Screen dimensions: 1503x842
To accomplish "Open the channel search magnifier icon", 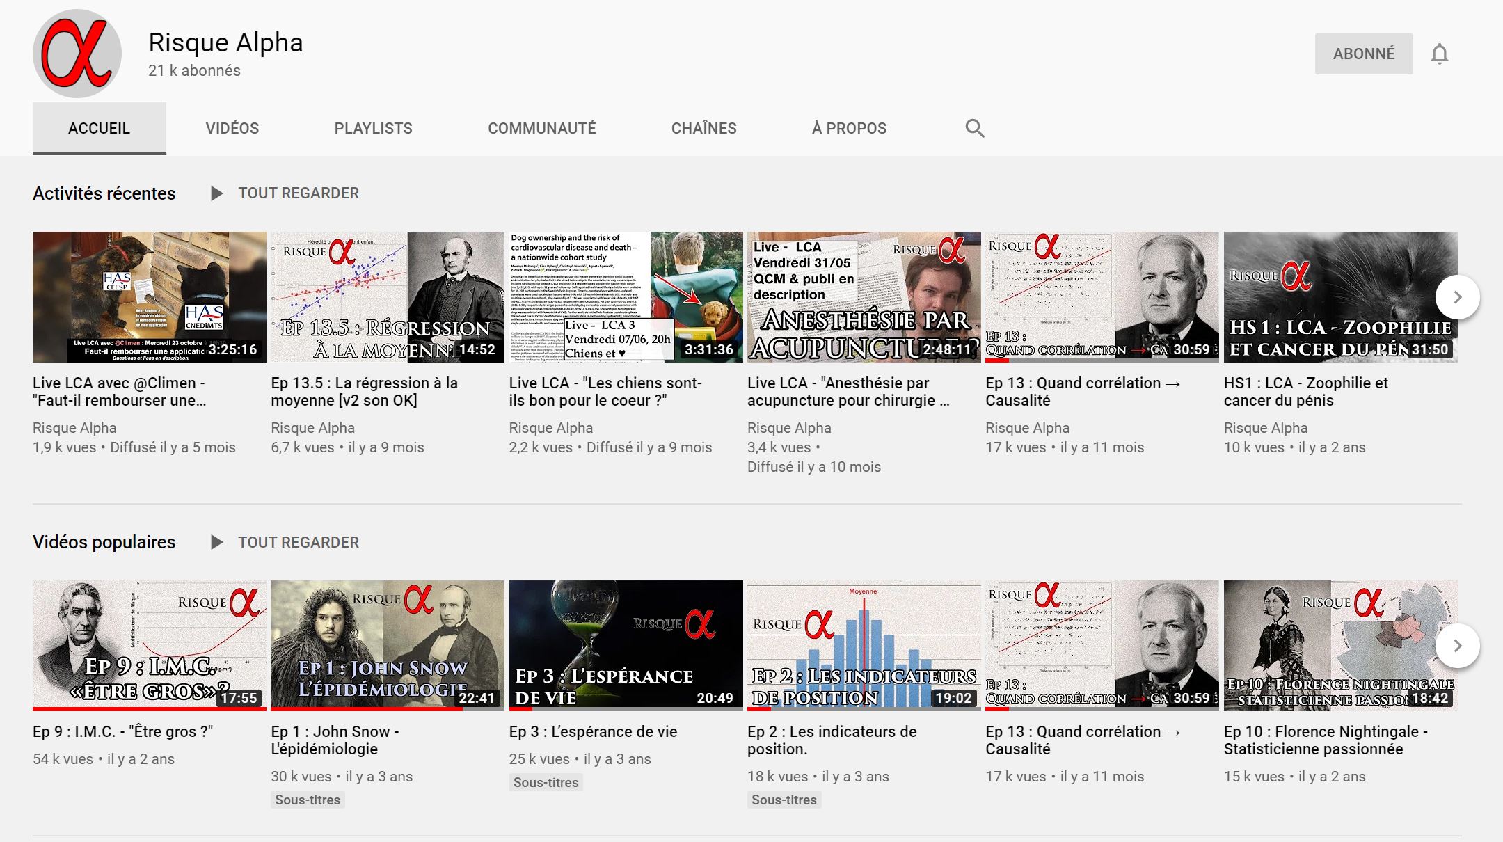I will [x=975, y=128].
